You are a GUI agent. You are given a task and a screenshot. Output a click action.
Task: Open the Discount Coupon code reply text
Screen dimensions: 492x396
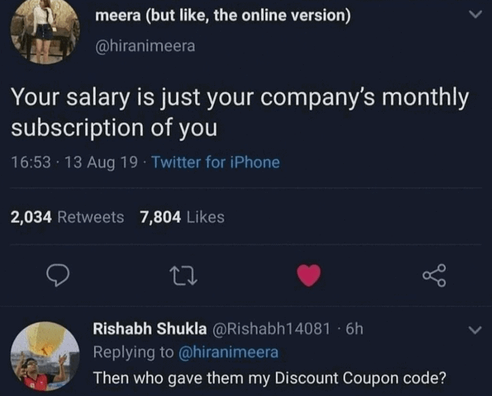[x=269, y=378]
